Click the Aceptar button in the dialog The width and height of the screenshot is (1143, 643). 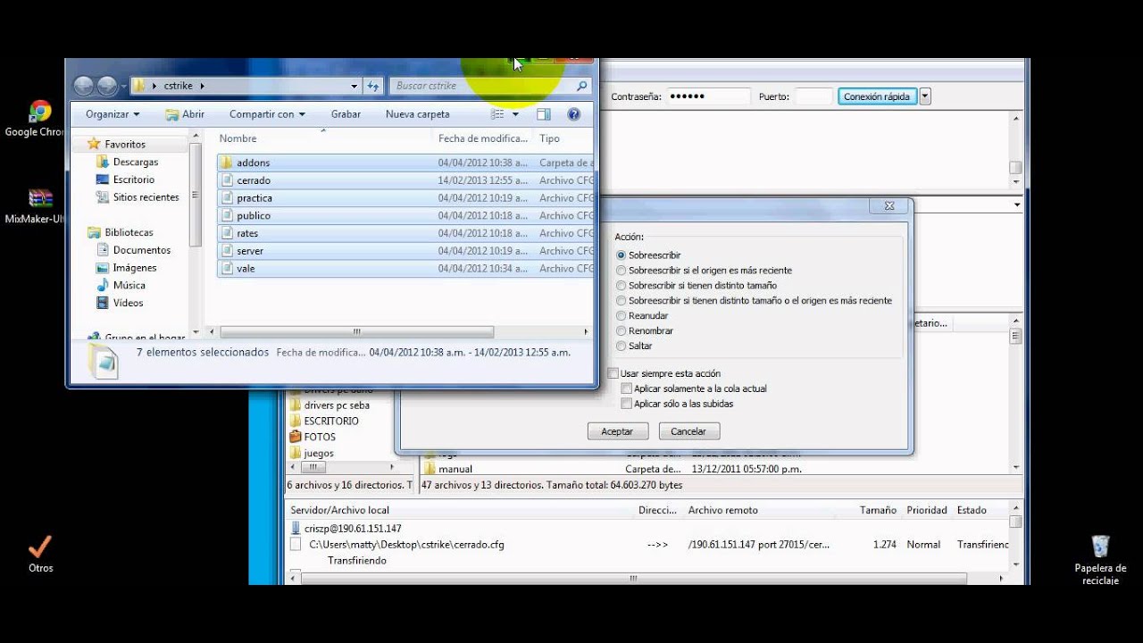click(x=617, y=431)
